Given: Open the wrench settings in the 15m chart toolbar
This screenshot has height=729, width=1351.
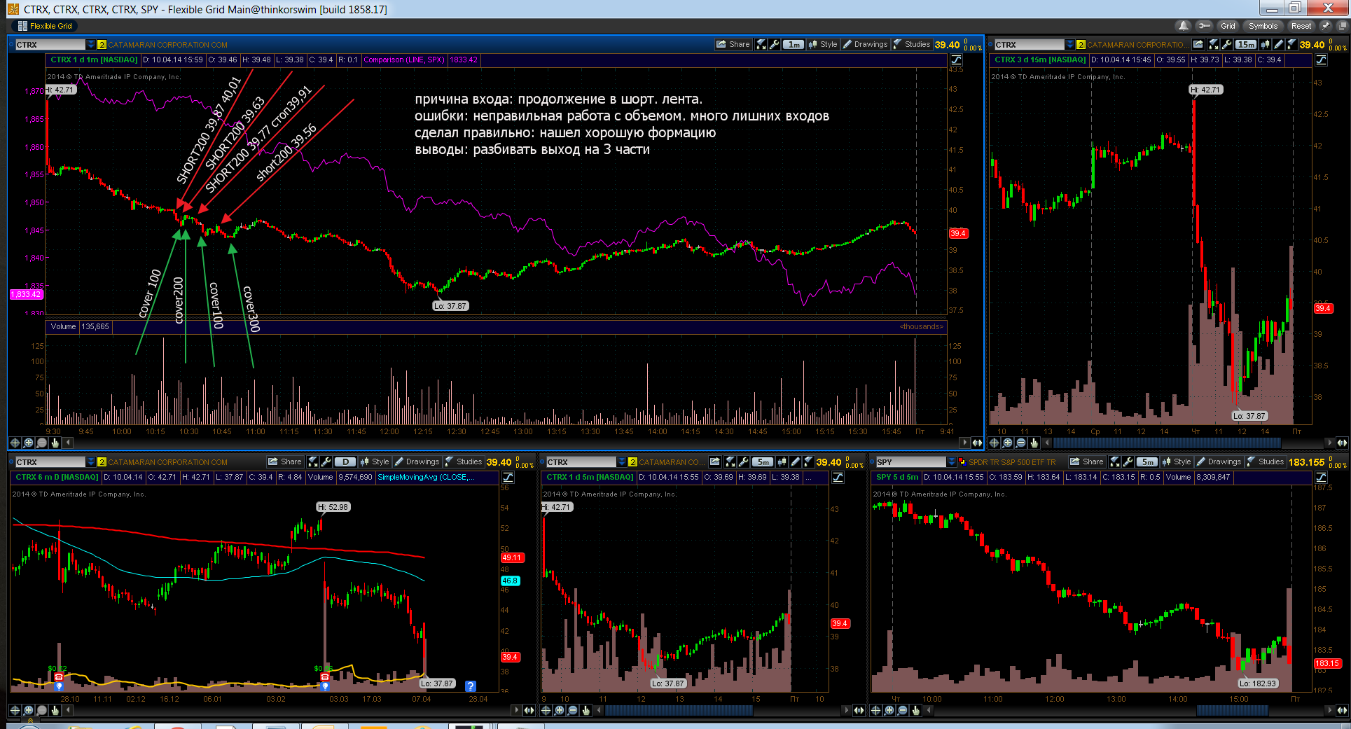Looking at the screenshot, I should click(x=1226, y=44).
